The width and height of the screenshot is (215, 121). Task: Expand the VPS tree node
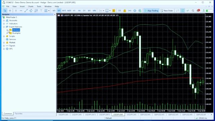point(4,49)
